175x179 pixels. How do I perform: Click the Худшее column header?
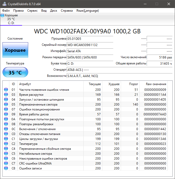tap(111, 84)
